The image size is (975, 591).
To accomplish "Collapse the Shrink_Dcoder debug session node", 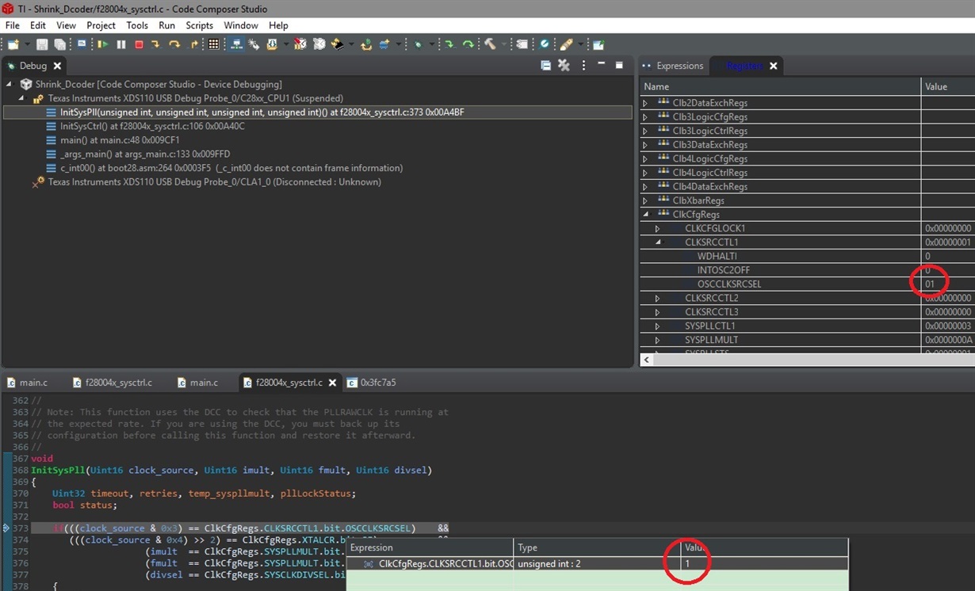I will click(10, 84).
